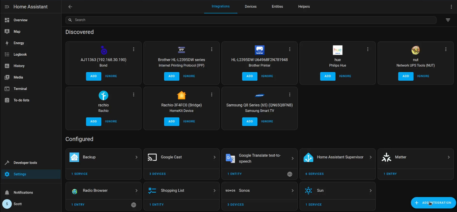Open options menu for Rachio-3F4FC0 Bridge card
457x212 pixels.
(x=212, y=94)
